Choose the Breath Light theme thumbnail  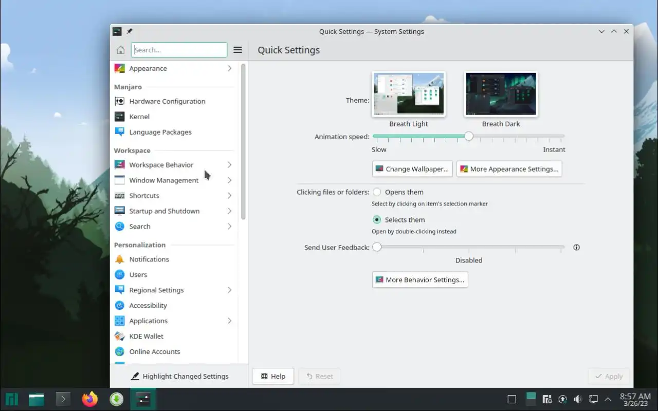(x=409, y=94)
